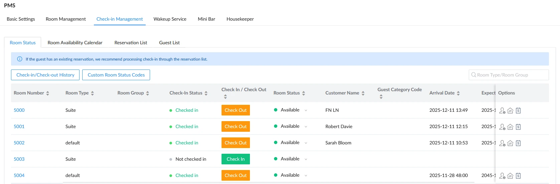560x184 pixels.
Task: Sort by Room Number column
Action: 48,93
